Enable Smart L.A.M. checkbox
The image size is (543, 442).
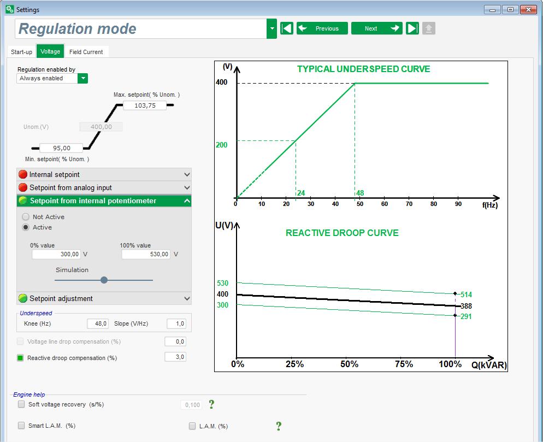(21, 426)
